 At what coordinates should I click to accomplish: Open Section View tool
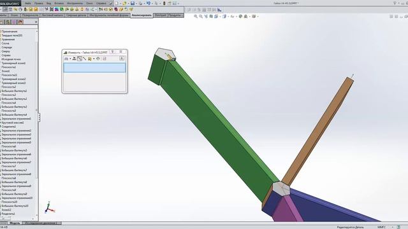211,17
